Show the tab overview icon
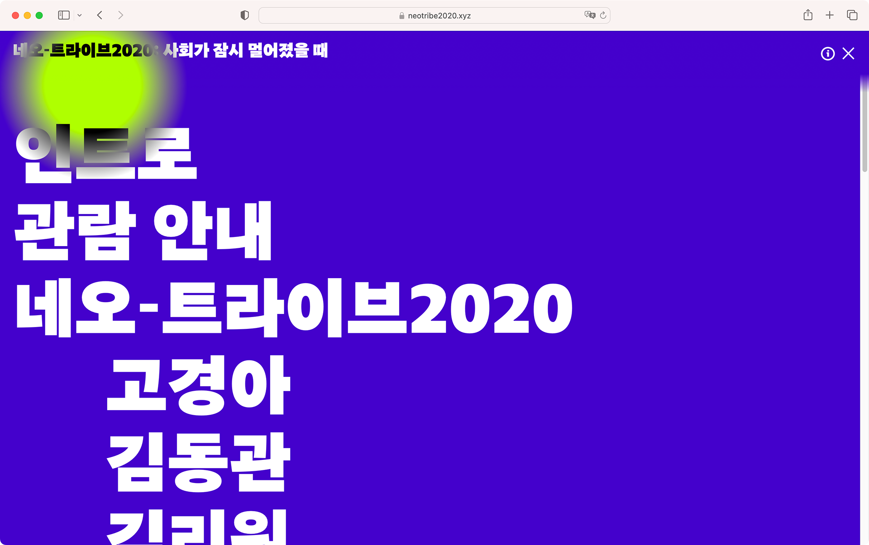Viewport: 869px width, 545px height. (x=852, y=15)
